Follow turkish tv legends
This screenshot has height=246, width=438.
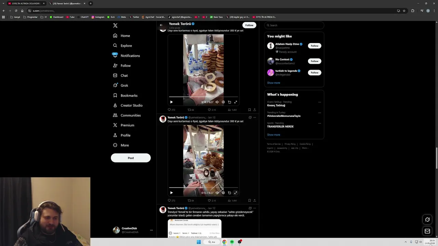coord(314,72)
